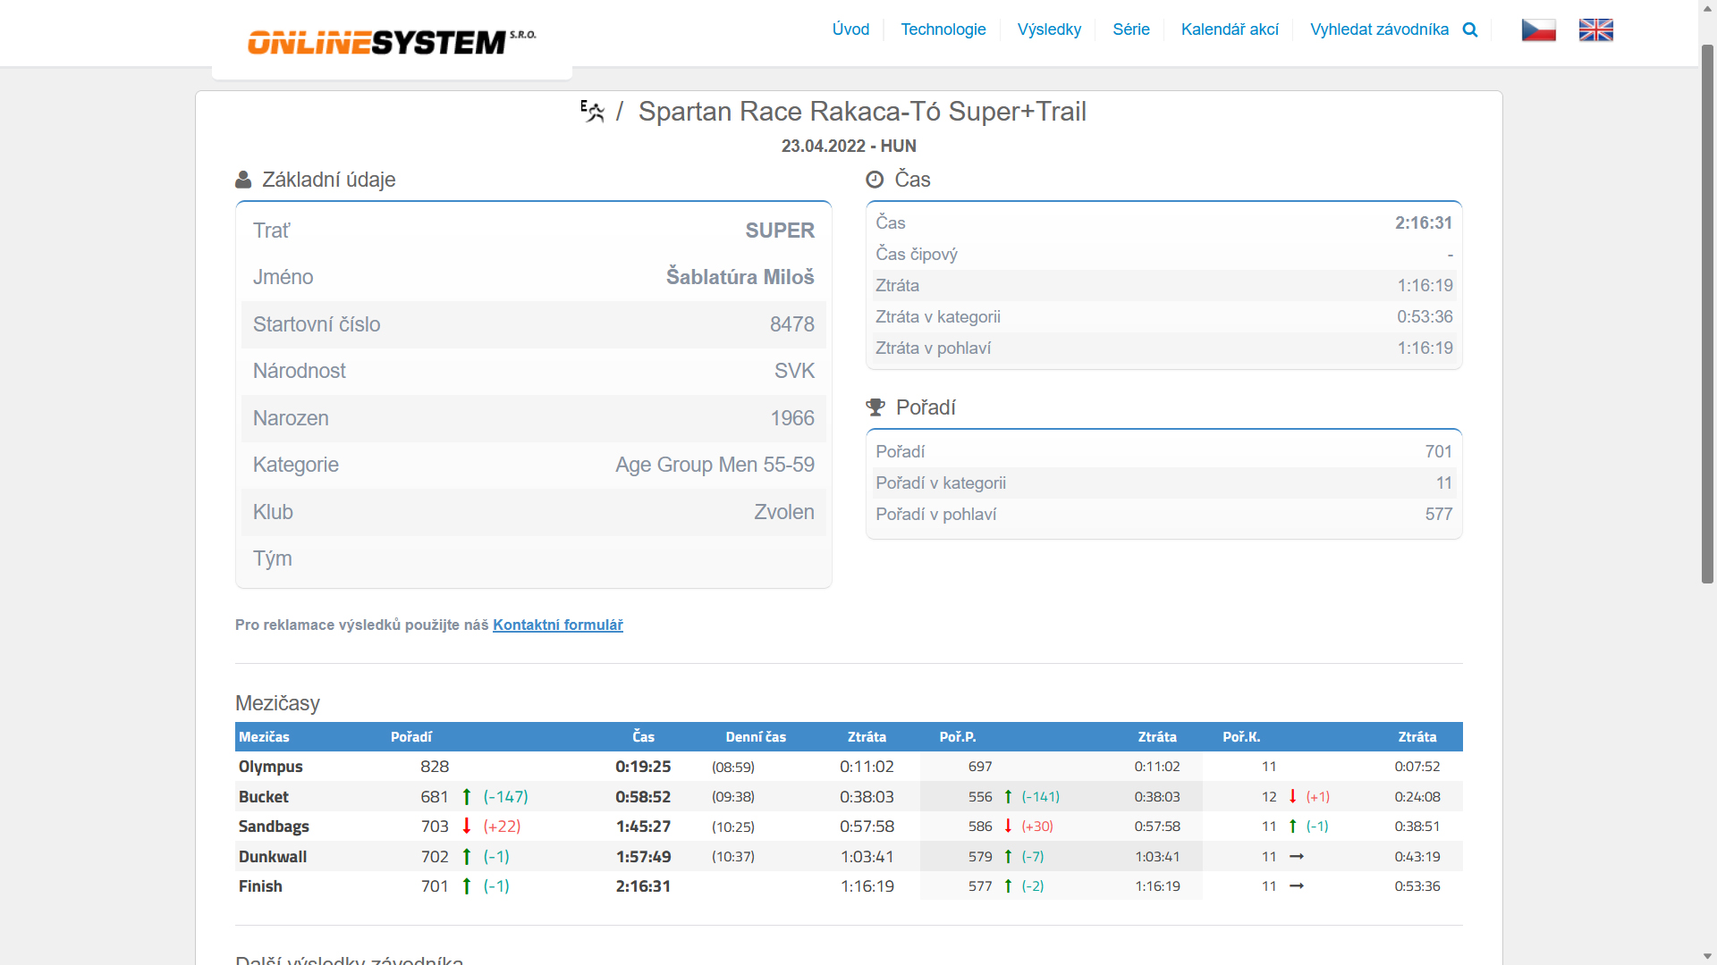This screenshot has height=965, width=1717.
Task: Click the page vertical scrollbar thumb
Action: point(1707,313)
